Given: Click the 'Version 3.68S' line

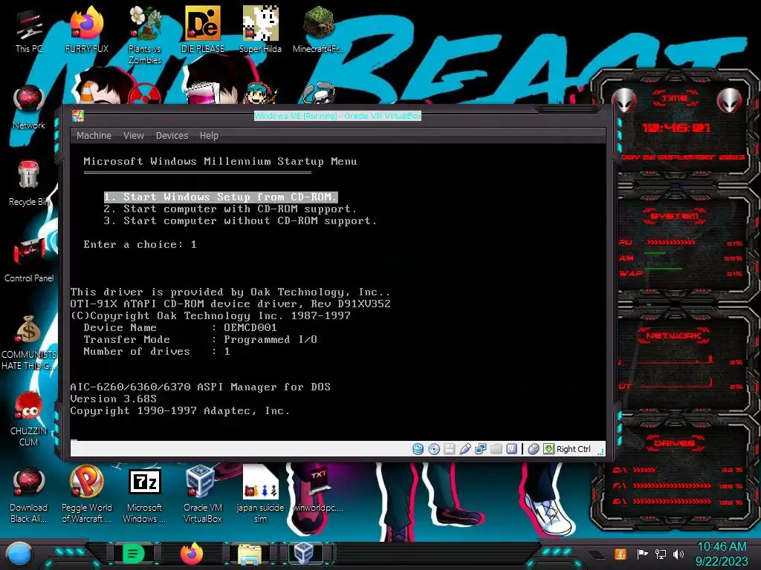Looking at the screenshot, I should (113, 399).
